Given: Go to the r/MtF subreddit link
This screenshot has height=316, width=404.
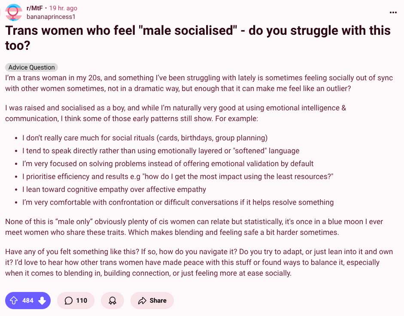Looking at the screenshot, I should pyautogui.click(x=34, y=8).
